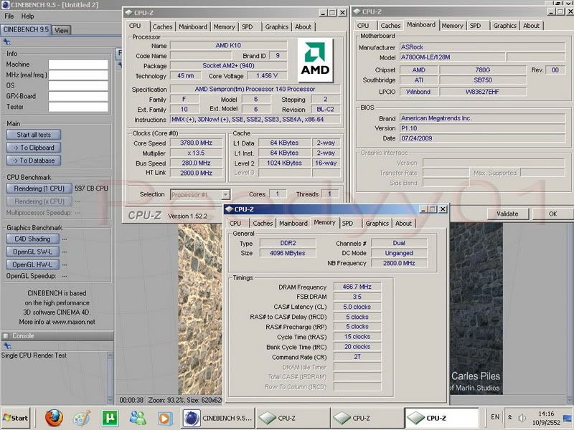Run Rendering (1 CPU) benchmark
Viewport: 574px width, 430px height.
click(39, 188)
